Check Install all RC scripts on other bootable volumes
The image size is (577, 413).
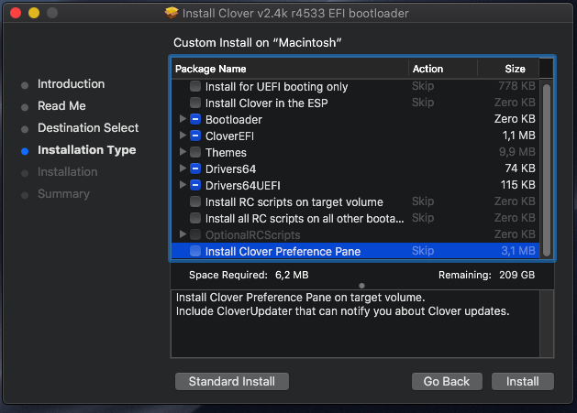tap(195, 218)
